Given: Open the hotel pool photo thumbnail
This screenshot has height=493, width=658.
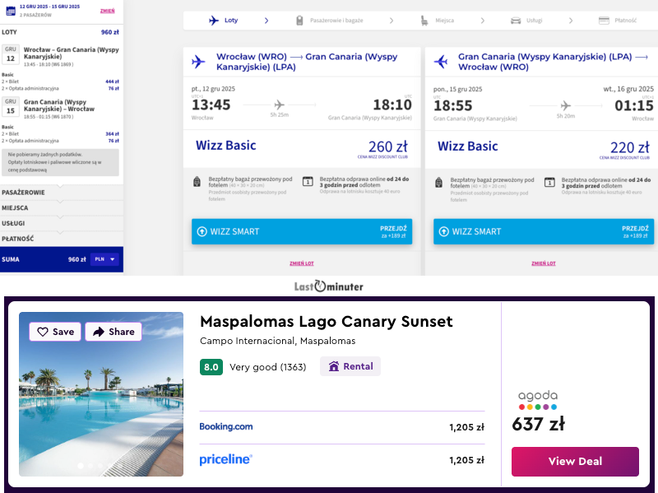Looking at the screenshot, I should pos(101,394).
